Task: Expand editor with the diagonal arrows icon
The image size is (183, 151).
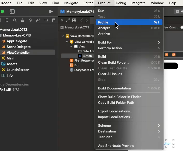Action: [68, 20]
